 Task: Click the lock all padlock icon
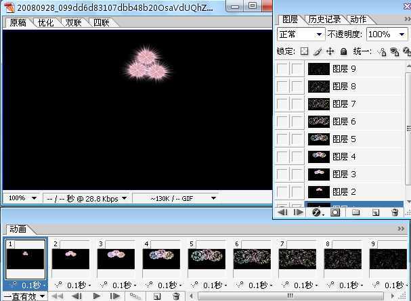pos(343,51)
